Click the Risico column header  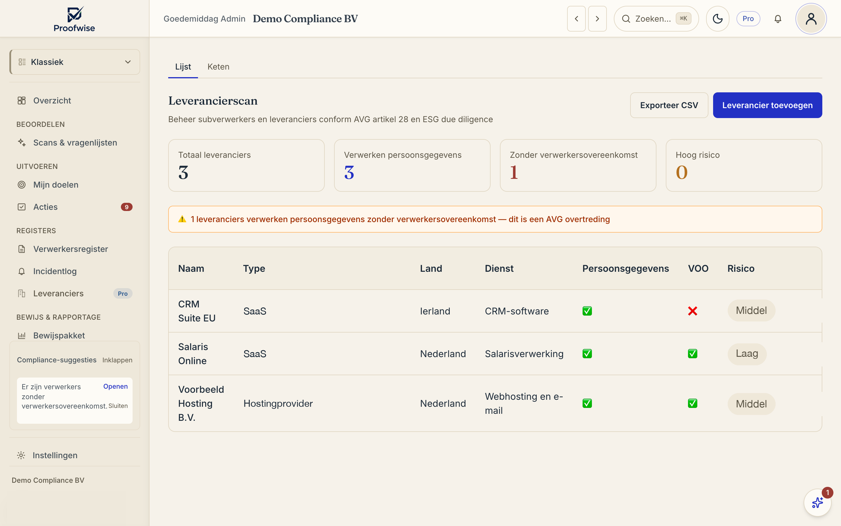click(741, 269)
